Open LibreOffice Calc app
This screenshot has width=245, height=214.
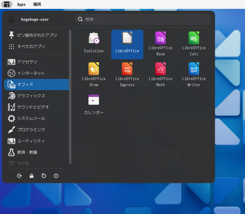point(194,44)
